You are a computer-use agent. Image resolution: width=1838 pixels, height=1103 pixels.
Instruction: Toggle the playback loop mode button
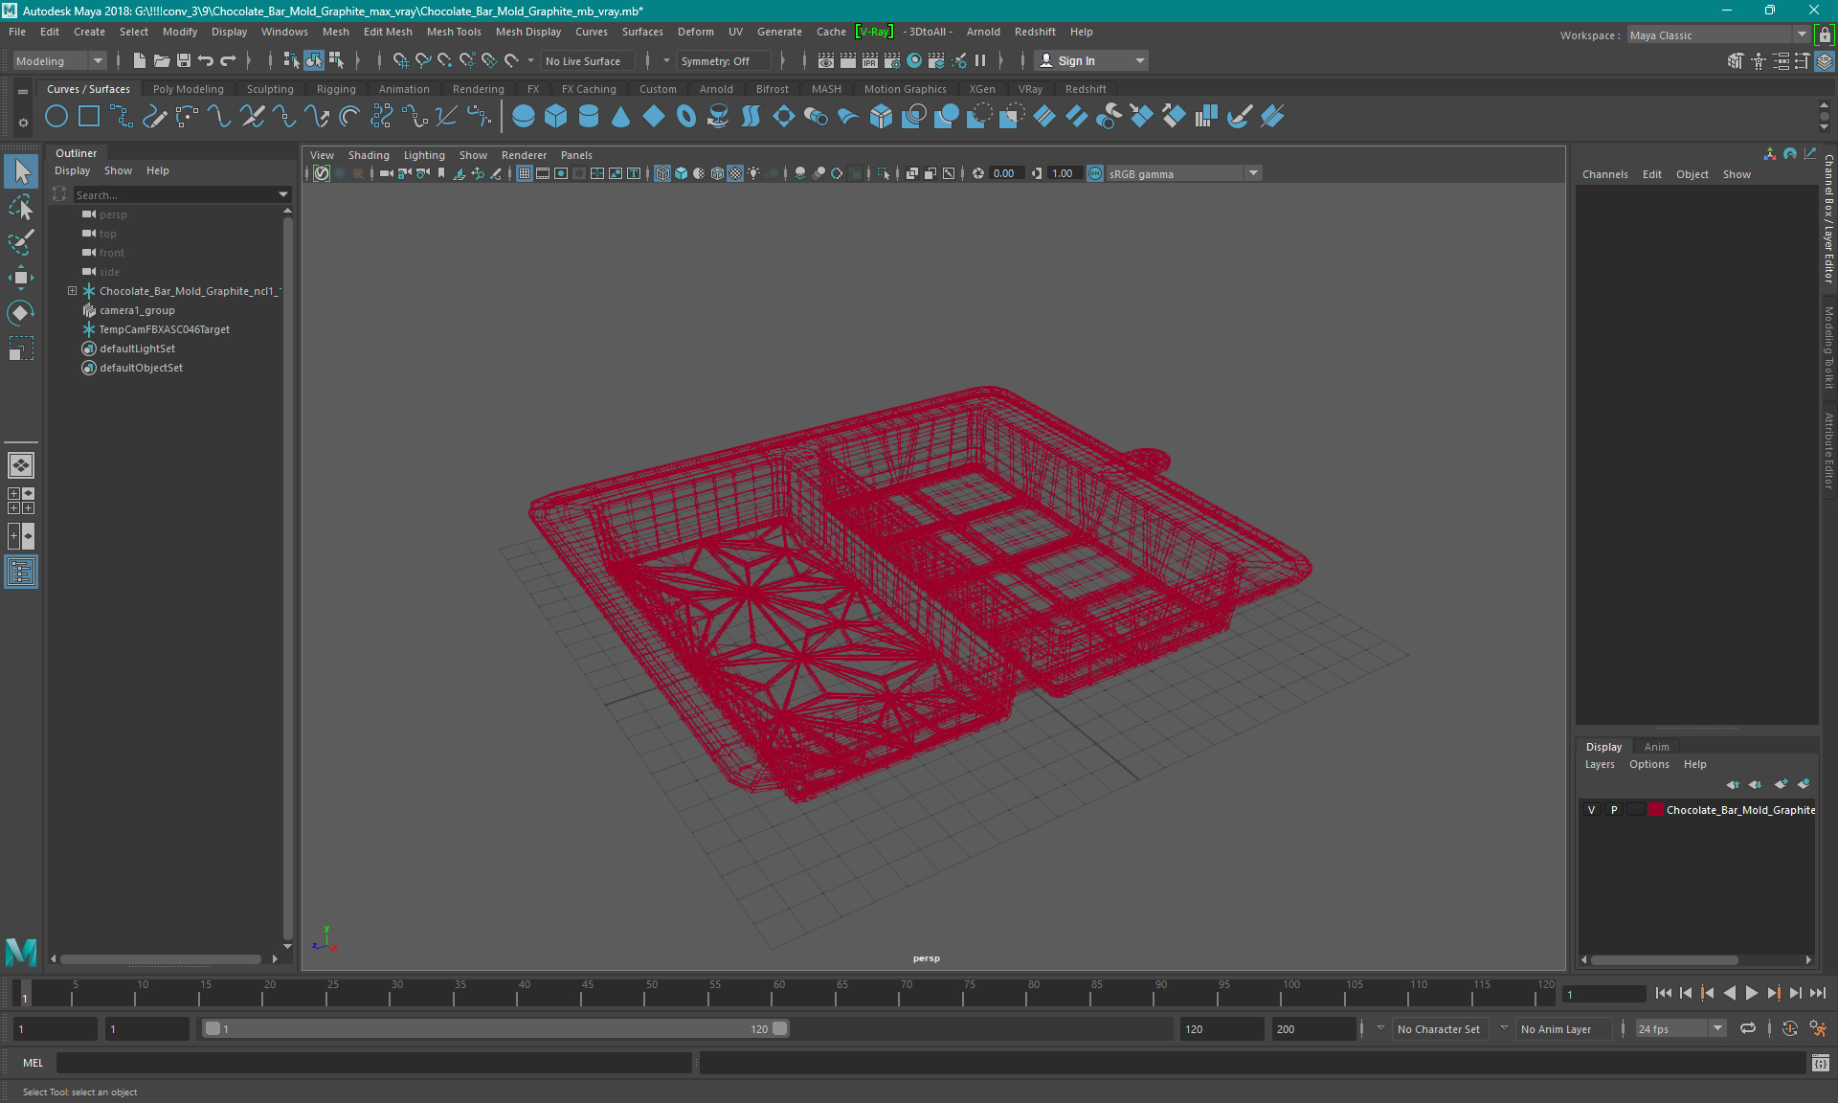1748,1029
